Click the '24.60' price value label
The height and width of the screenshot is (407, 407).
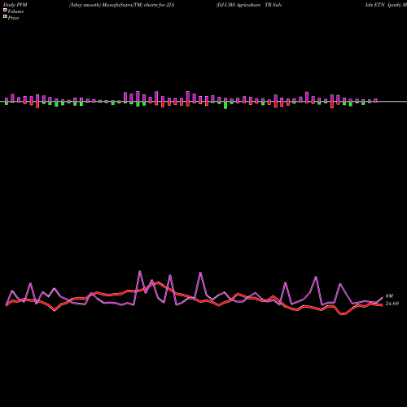(x=392, y=304)
